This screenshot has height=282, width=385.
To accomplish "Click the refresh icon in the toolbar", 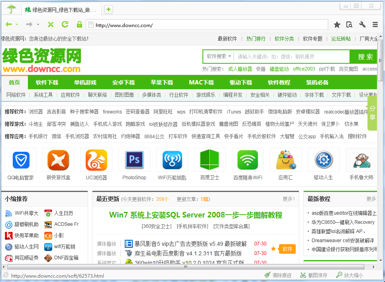I will (65, 24).
